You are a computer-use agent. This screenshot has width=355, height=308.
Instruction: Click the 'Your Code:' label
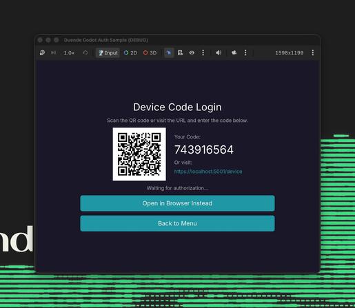coord(187,137)
